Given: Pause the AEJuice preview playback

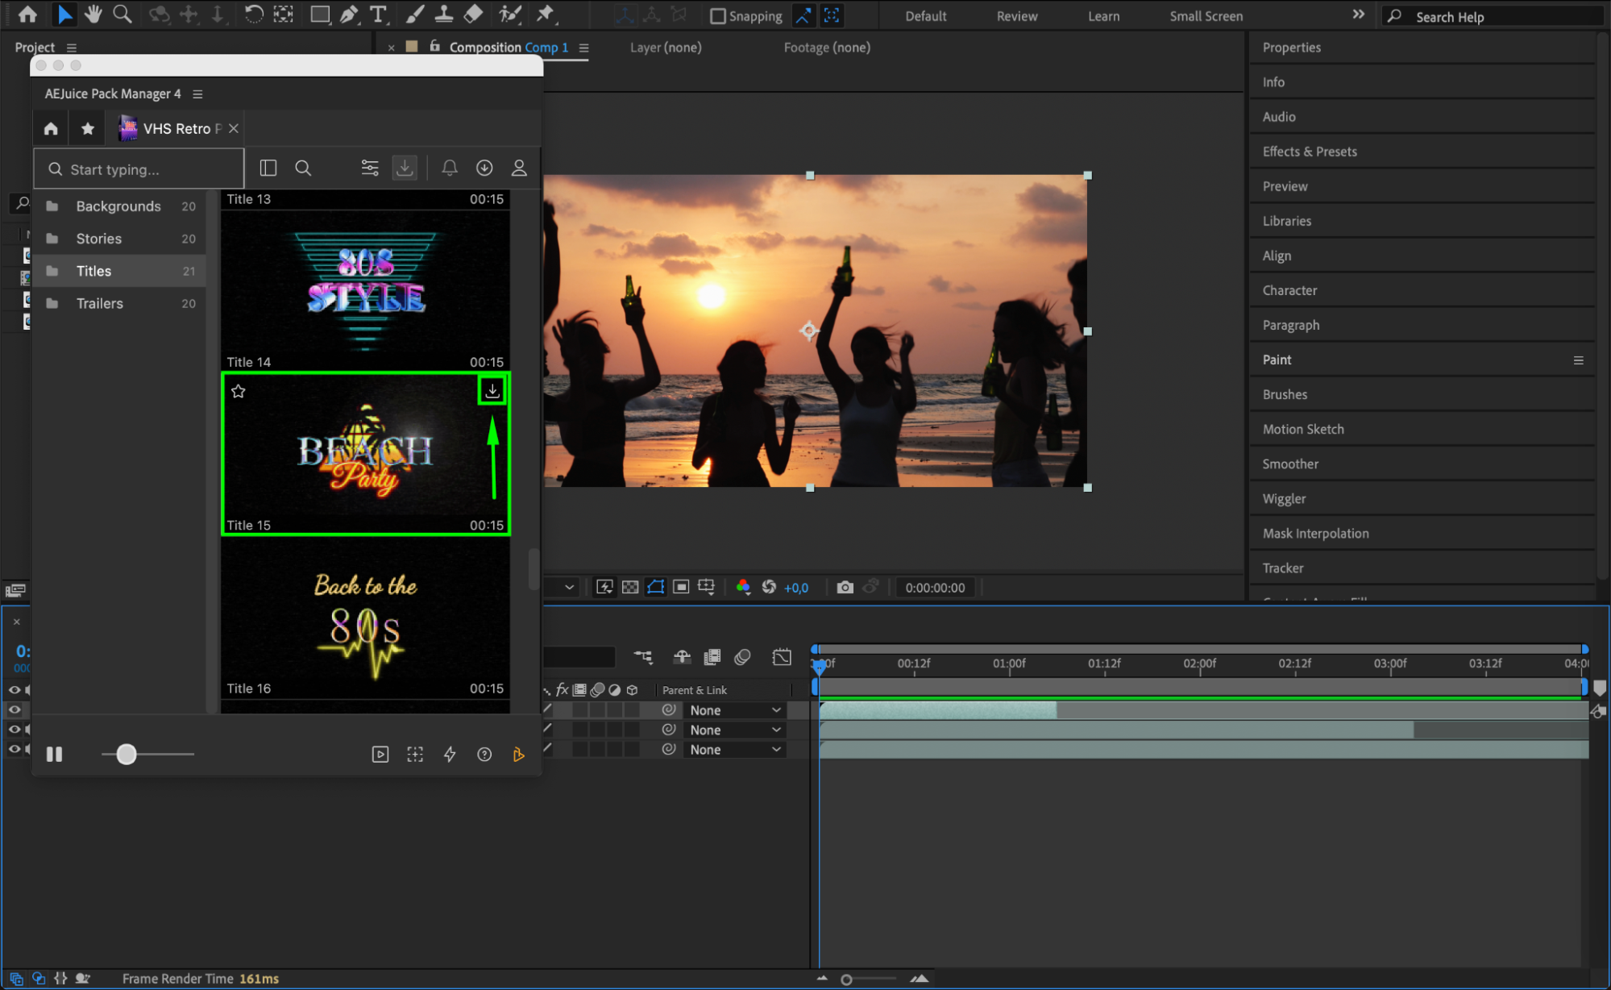Looking at the screenshot, I should [x=54, y=754].
